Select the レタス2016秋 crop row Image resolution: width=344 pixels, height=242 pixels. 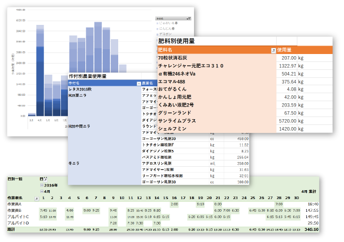click(80, 89)
